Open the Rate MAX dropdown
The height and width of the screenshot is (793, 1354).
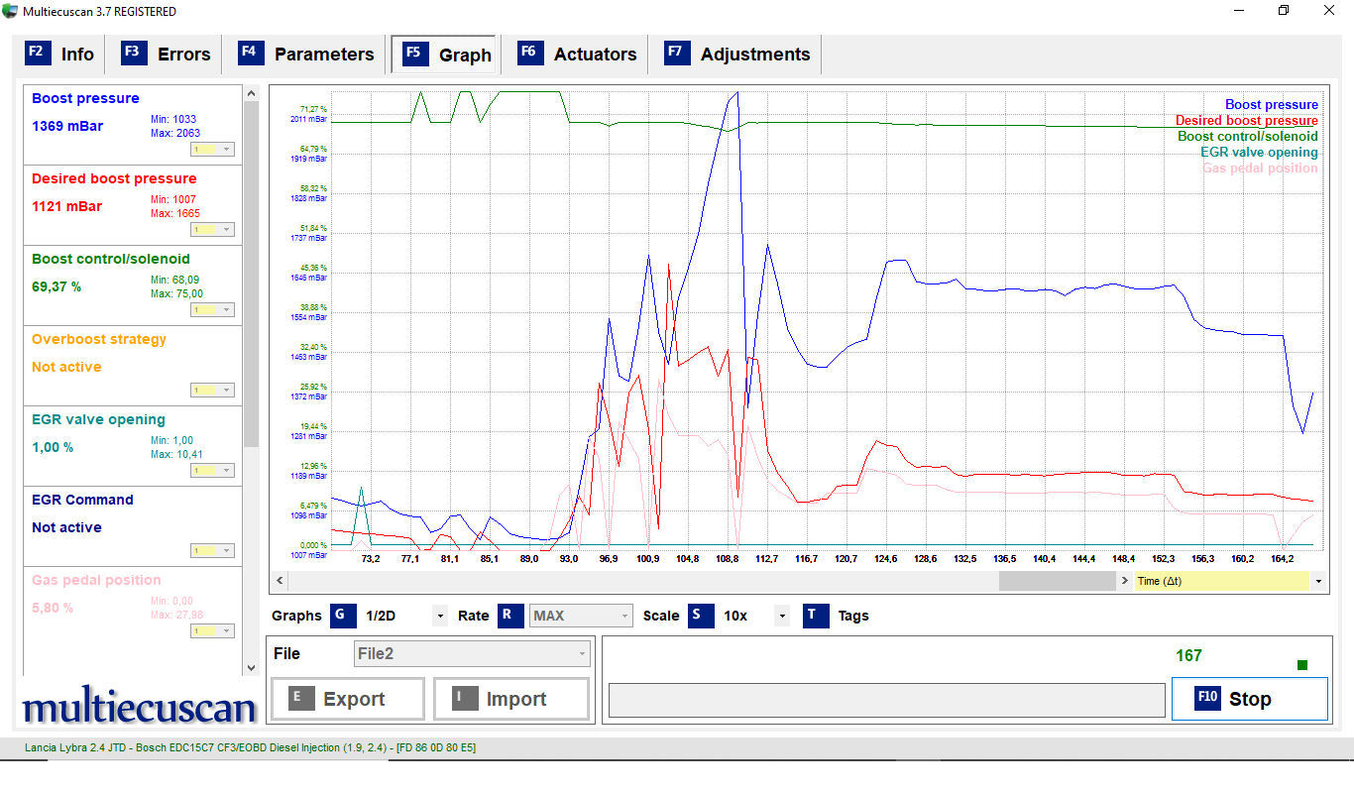581,616
